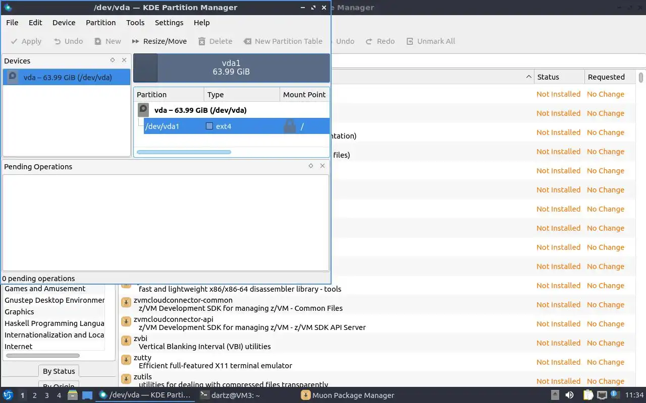Open the Partition menu
This screenshot has width=646, height=403.
tap(101, 23)
